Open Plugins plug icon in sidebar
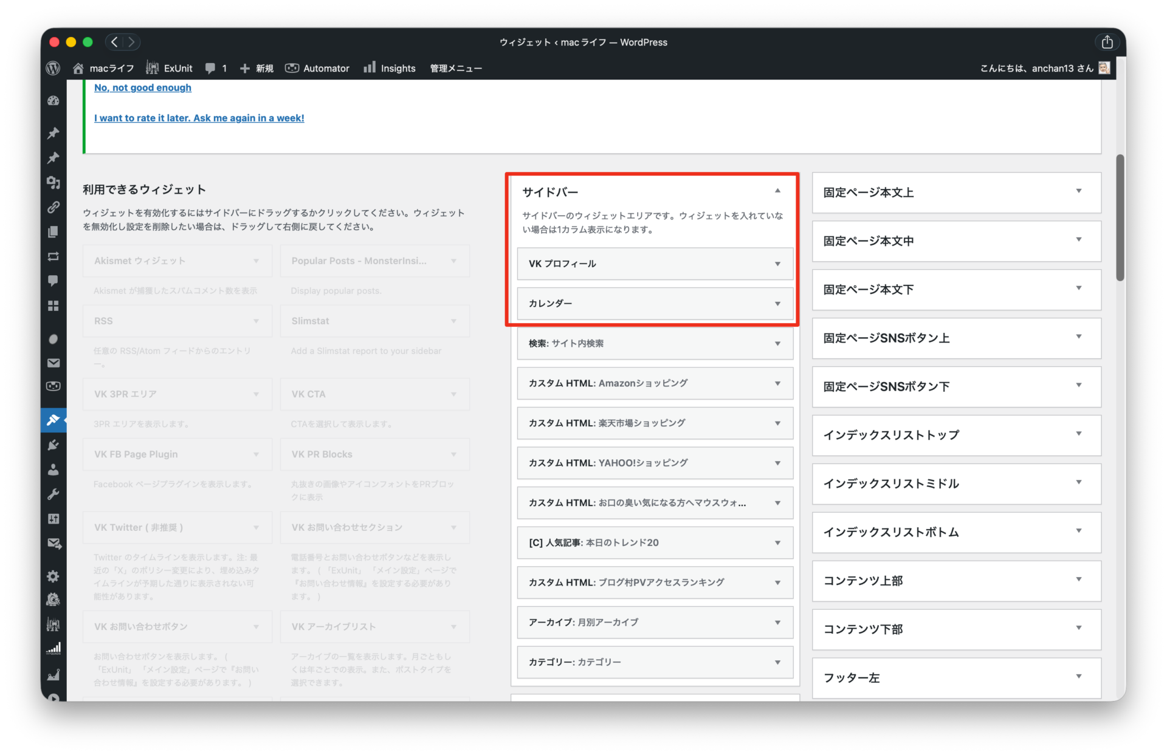 pyautogui.click(x=53, y=445)
